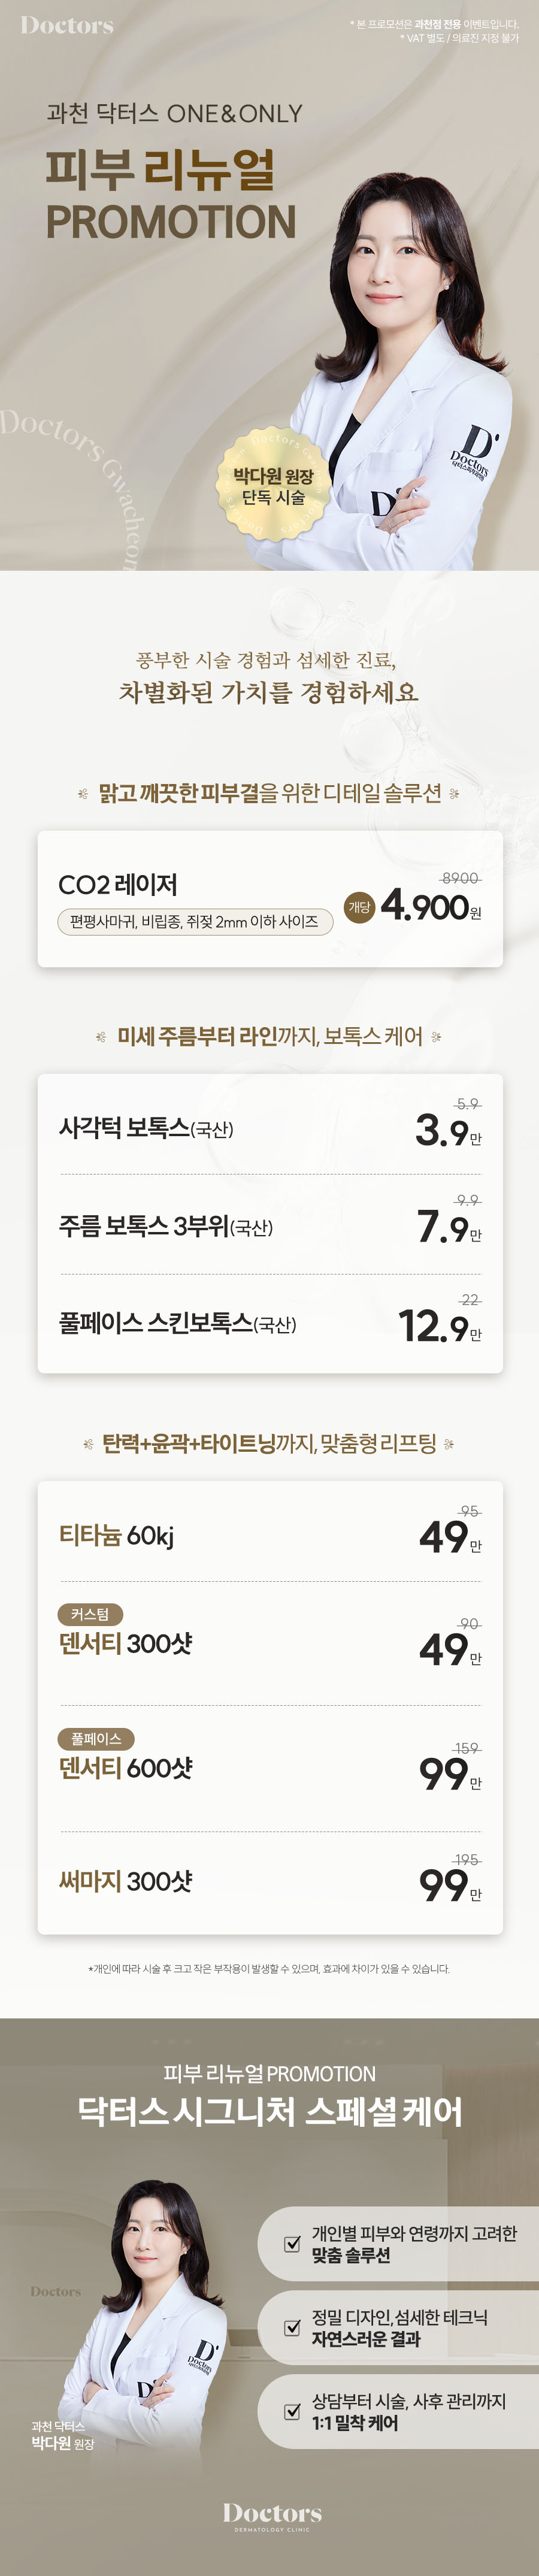Click the 편평사마귀, 비립종, 쥐젖 pill label
The height and width of the screenshot is (2576, 539).
tap(194, 921)
